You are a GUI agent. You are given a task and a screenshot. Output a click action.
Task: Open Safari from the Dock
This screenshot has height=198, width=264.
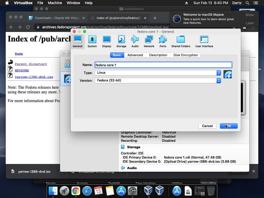tap(87, 191)
